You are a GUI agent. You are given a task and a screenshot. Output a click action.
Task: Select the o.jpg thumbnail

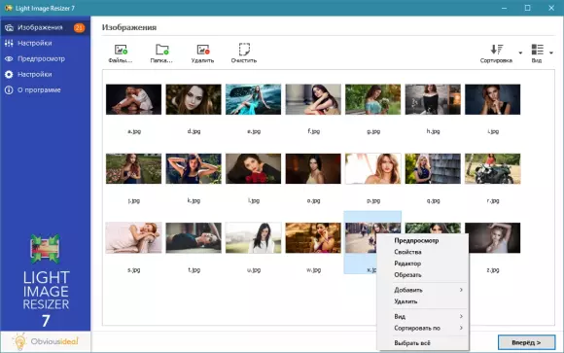click(313, 169)
